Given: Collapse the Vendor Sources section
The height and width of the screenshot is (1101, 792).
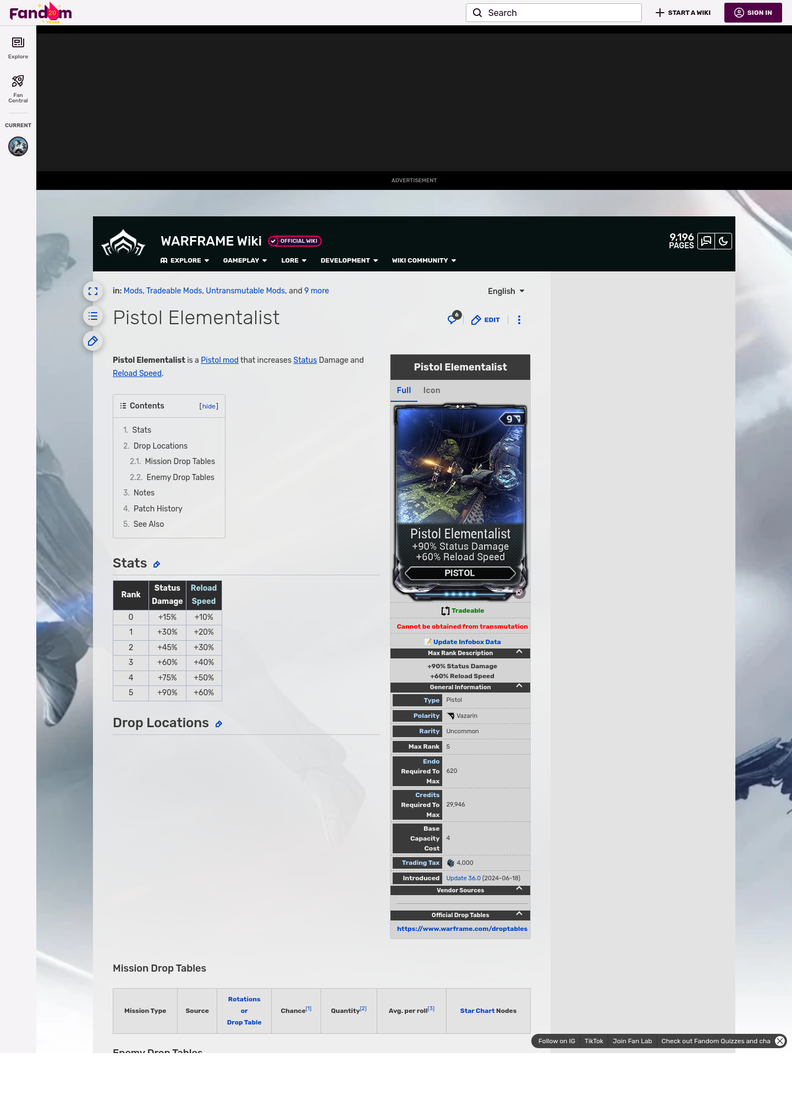Looking at the screenshot, I should 519,890.
